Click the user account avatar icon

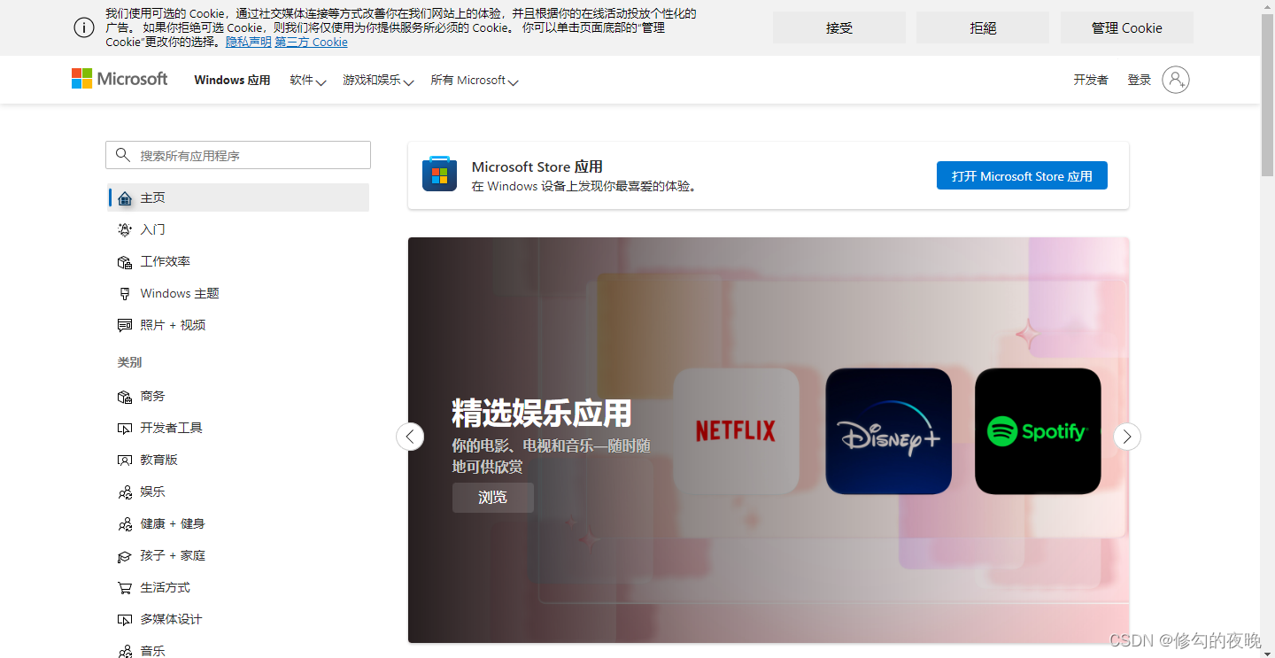1176,80
